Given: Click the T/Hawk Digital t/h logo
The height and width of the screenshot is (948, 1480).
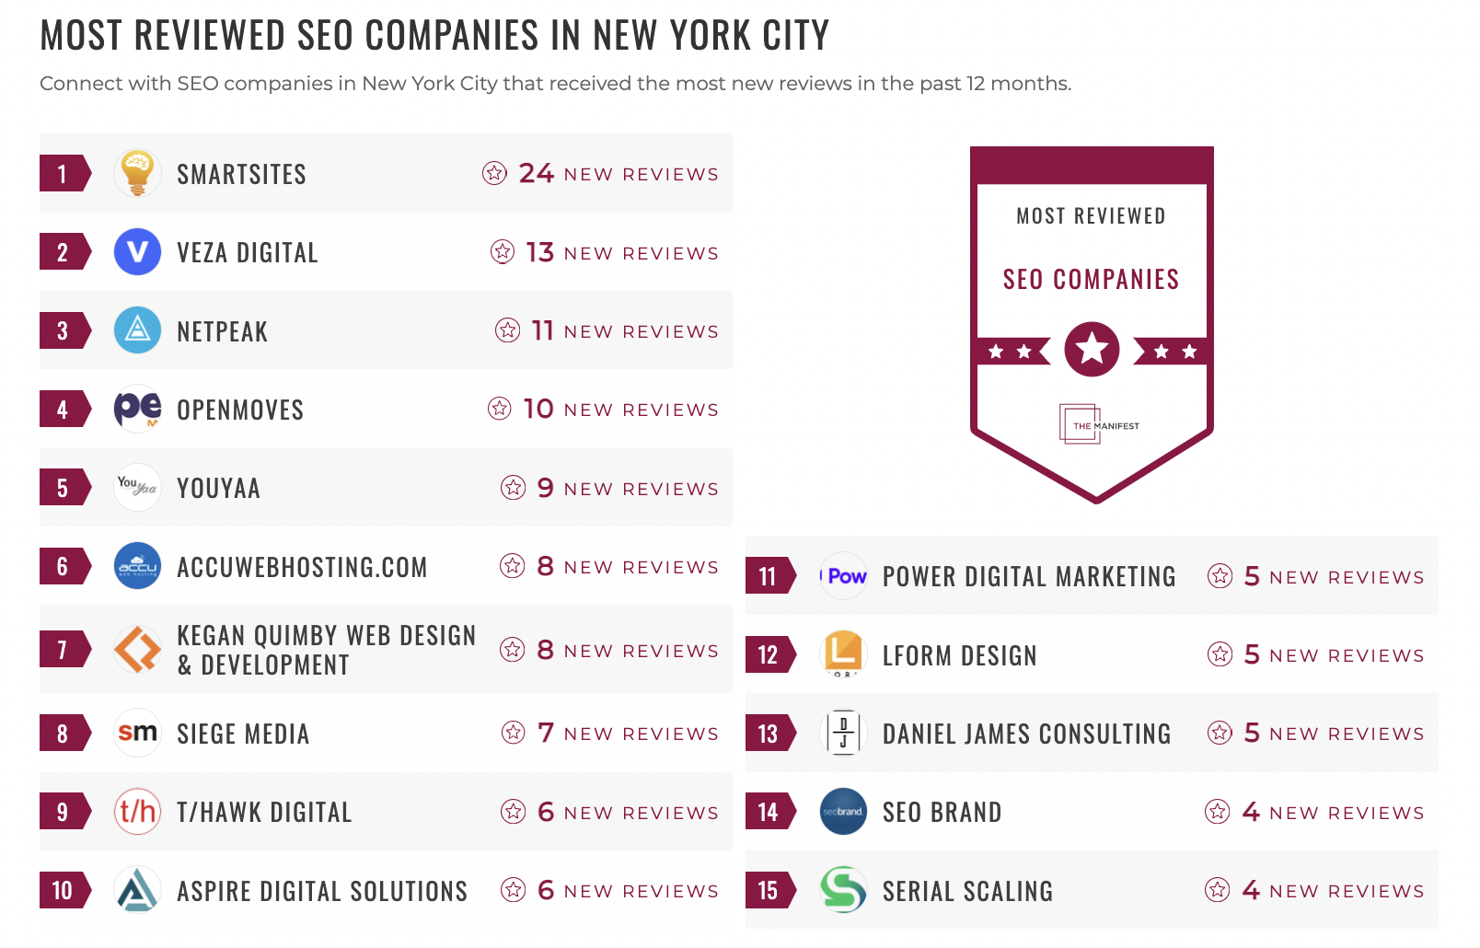Looking at the screenshot, I should click(137, 811).
